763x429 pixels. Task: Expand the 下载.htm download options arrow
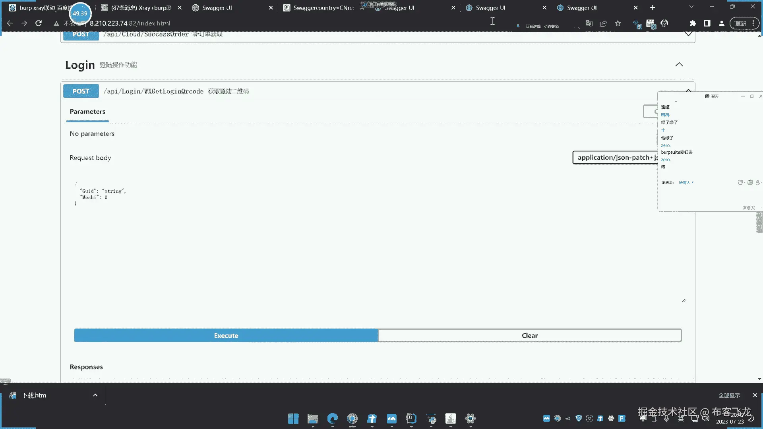[95, 395]
